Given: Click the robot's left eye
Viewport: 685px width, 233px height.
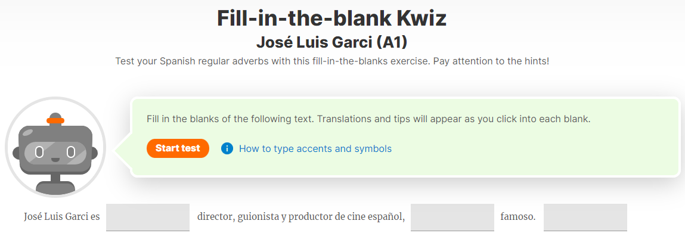Looking at the screenshot, I should pyautogui.click(x=39, y=153).
